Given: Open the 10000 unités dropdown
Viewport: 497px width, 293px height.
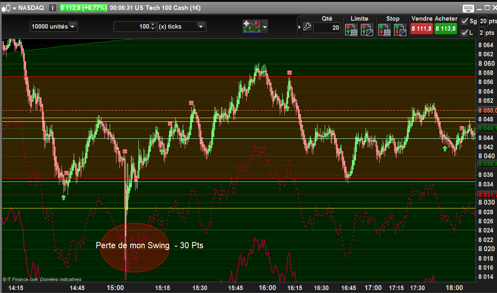Looking at the screenshot, I should pyautogui.click(x=54, y=27).
